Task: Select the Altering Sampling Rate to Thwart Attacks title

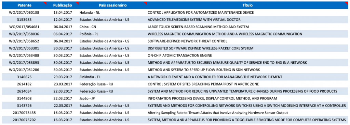Action: tap(218, 113)
